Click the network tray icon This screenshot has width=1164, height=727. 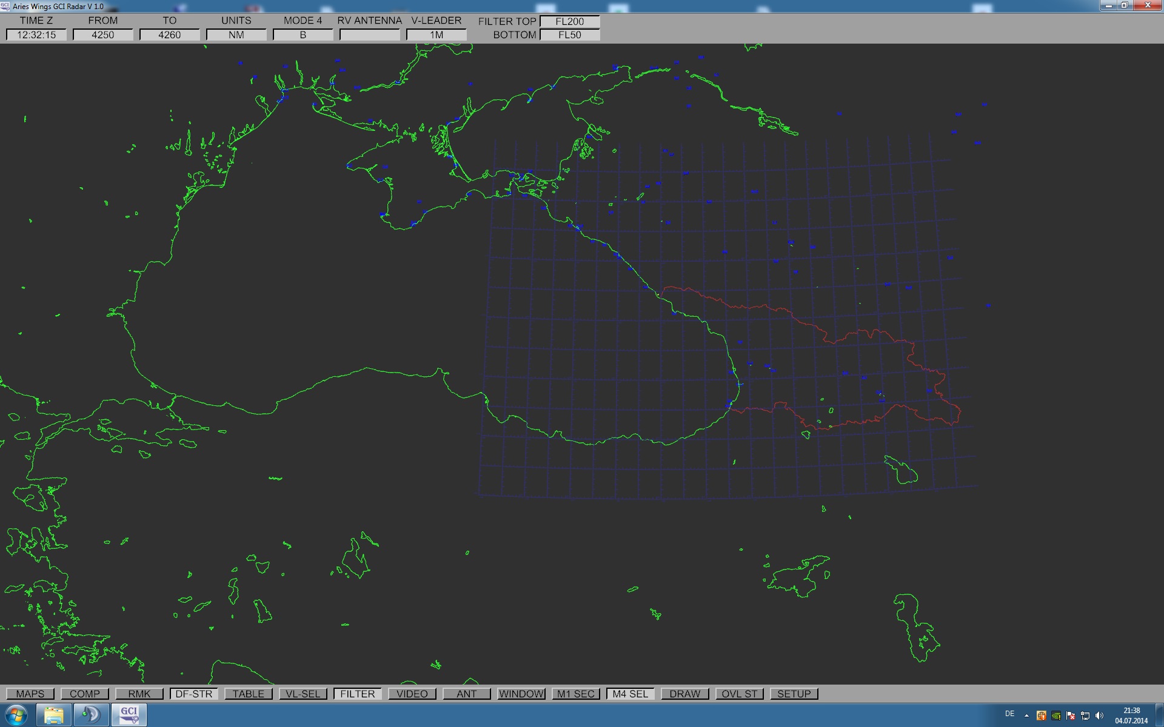(x=1085, y=715)
